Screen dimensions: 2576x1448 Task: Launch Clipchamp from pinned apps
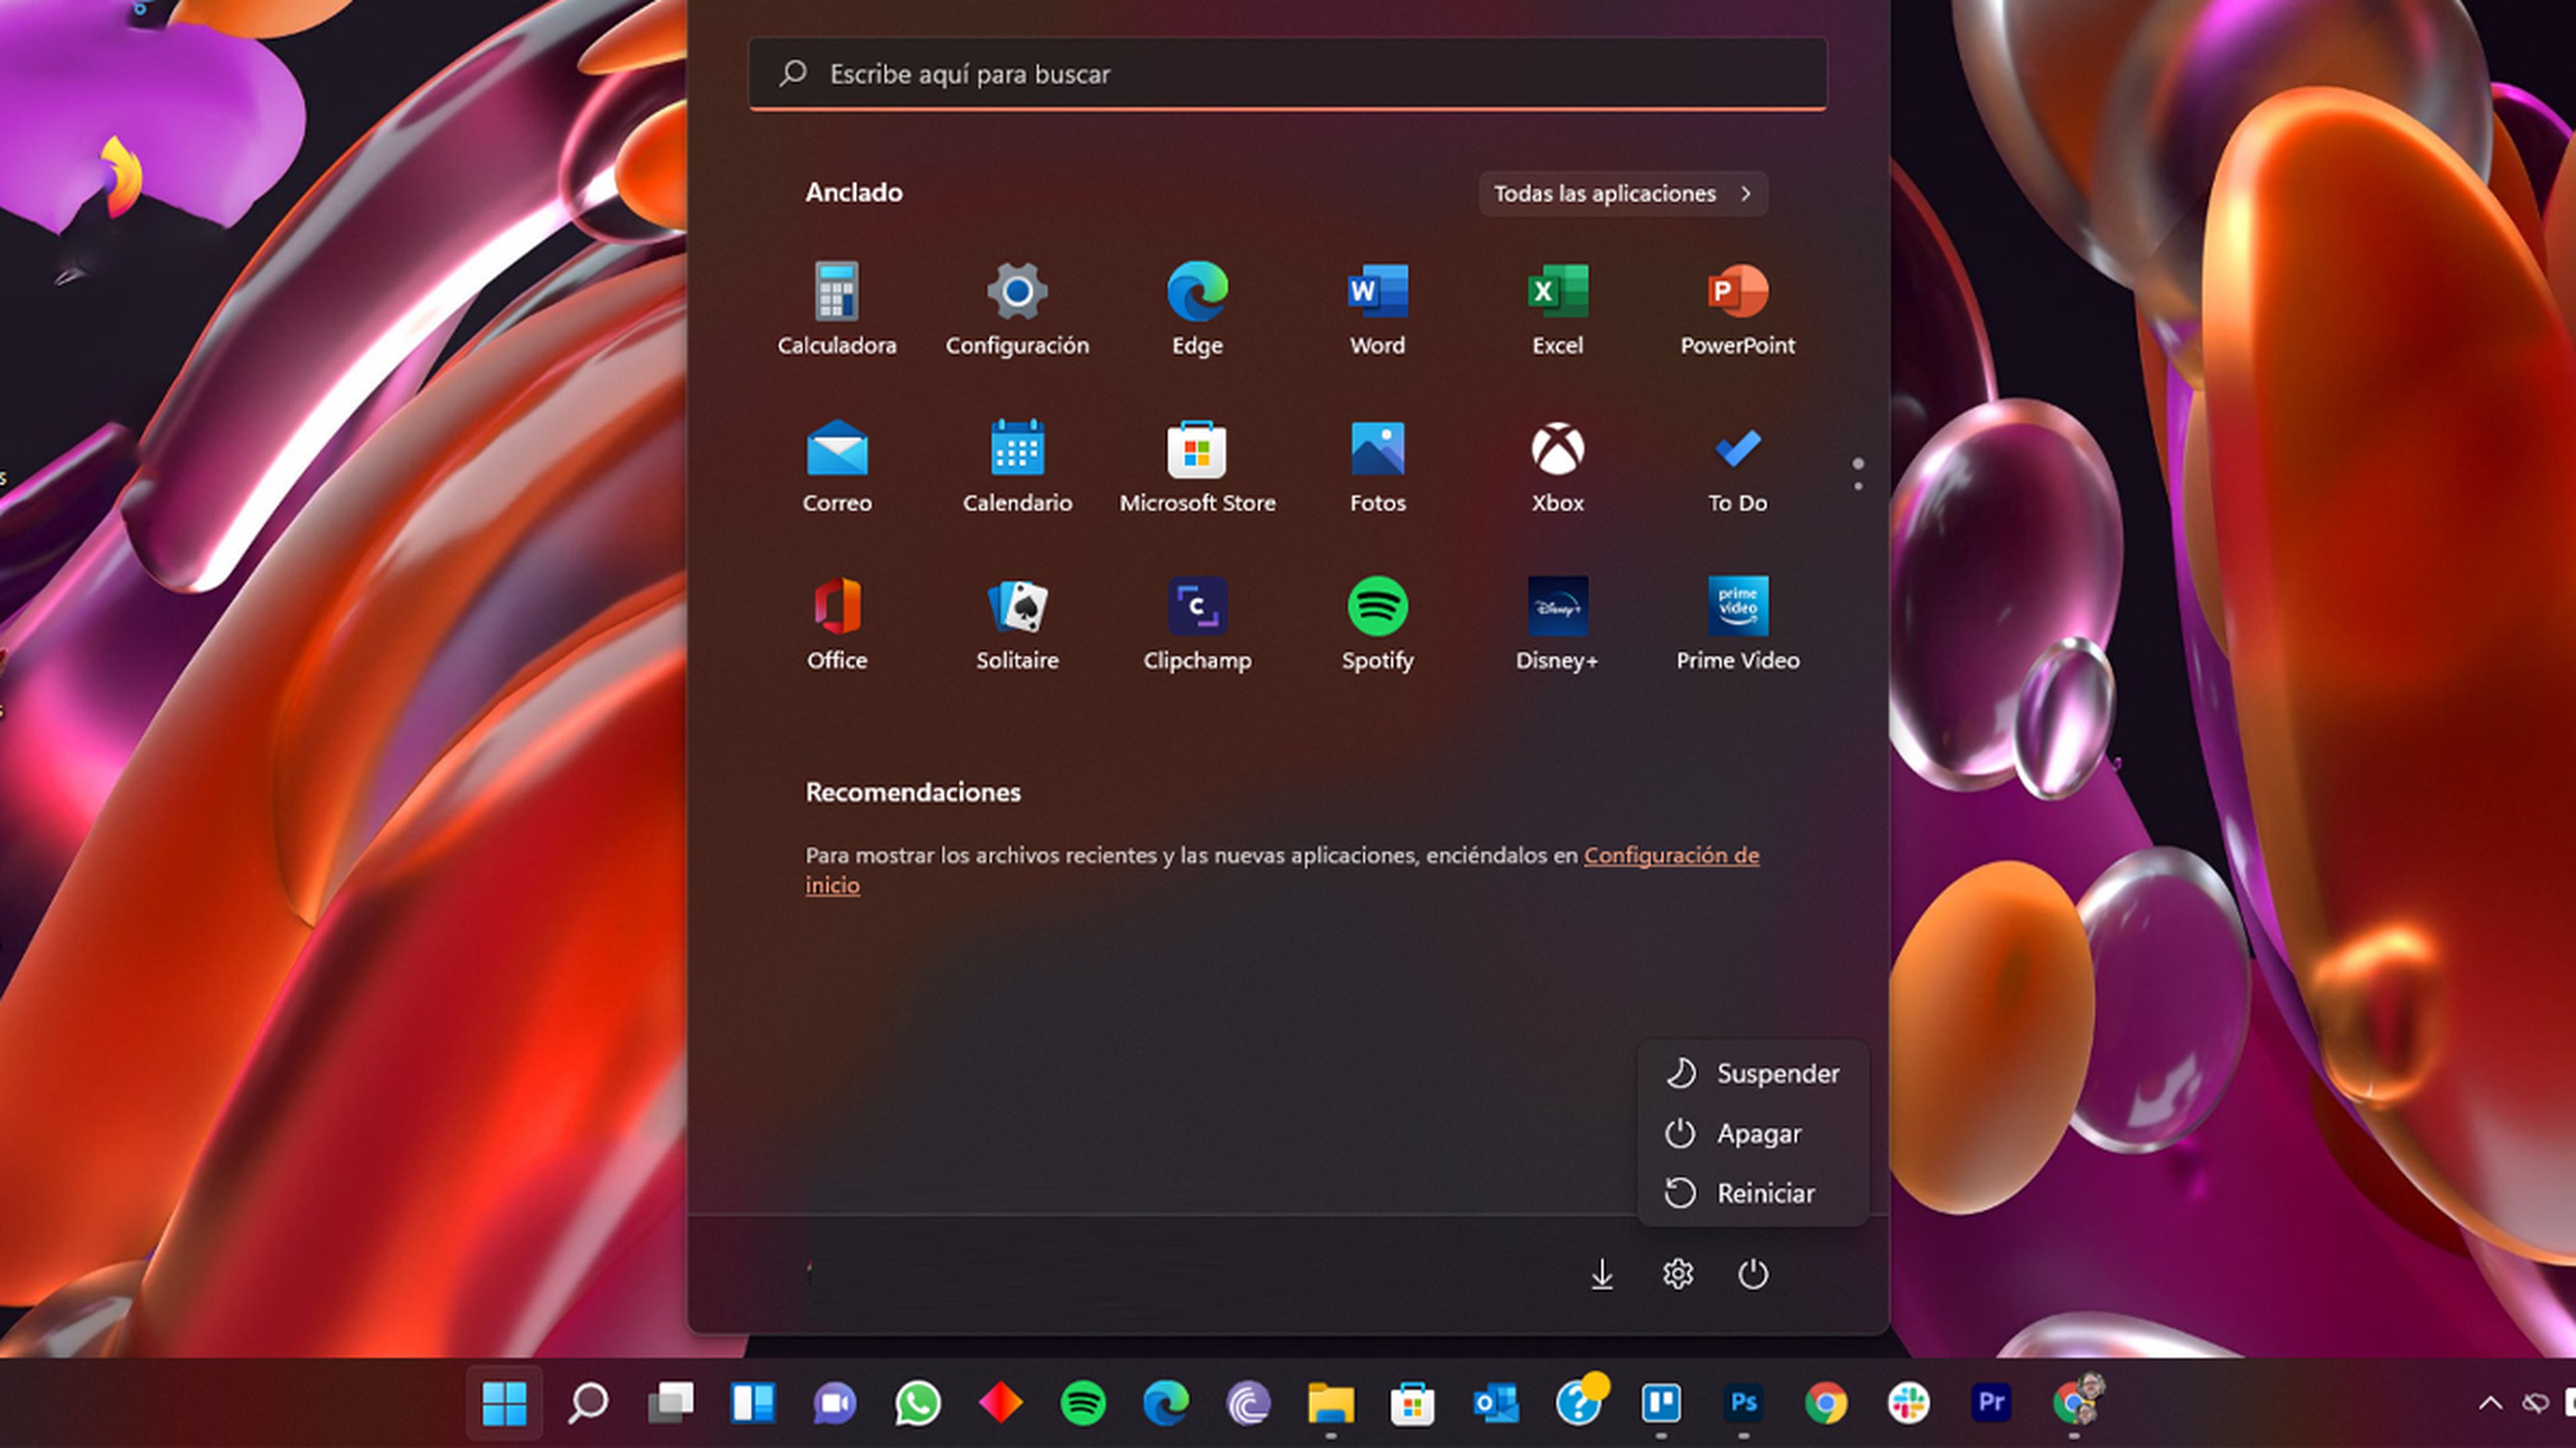(1196, 607)
